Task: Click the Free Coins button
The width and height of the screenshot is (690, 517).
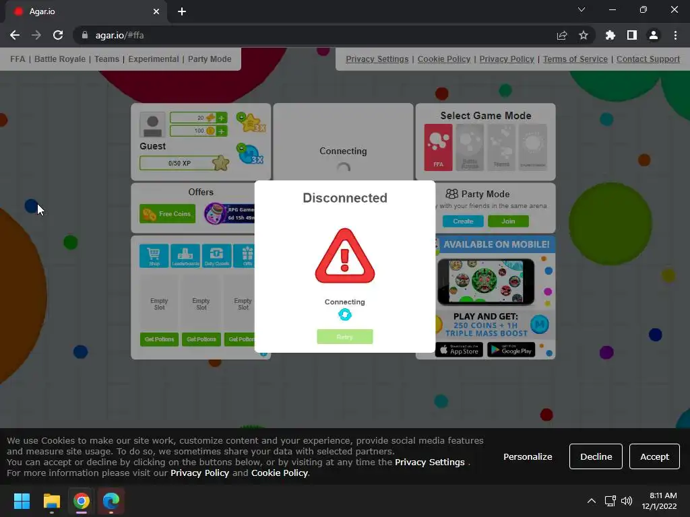Action: pos(167,213)
